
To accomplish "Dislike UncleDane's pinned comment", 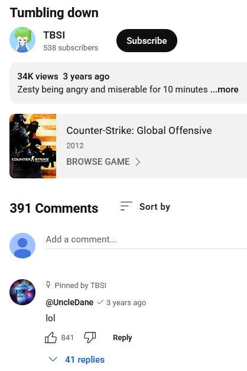I will pos(90,337).
